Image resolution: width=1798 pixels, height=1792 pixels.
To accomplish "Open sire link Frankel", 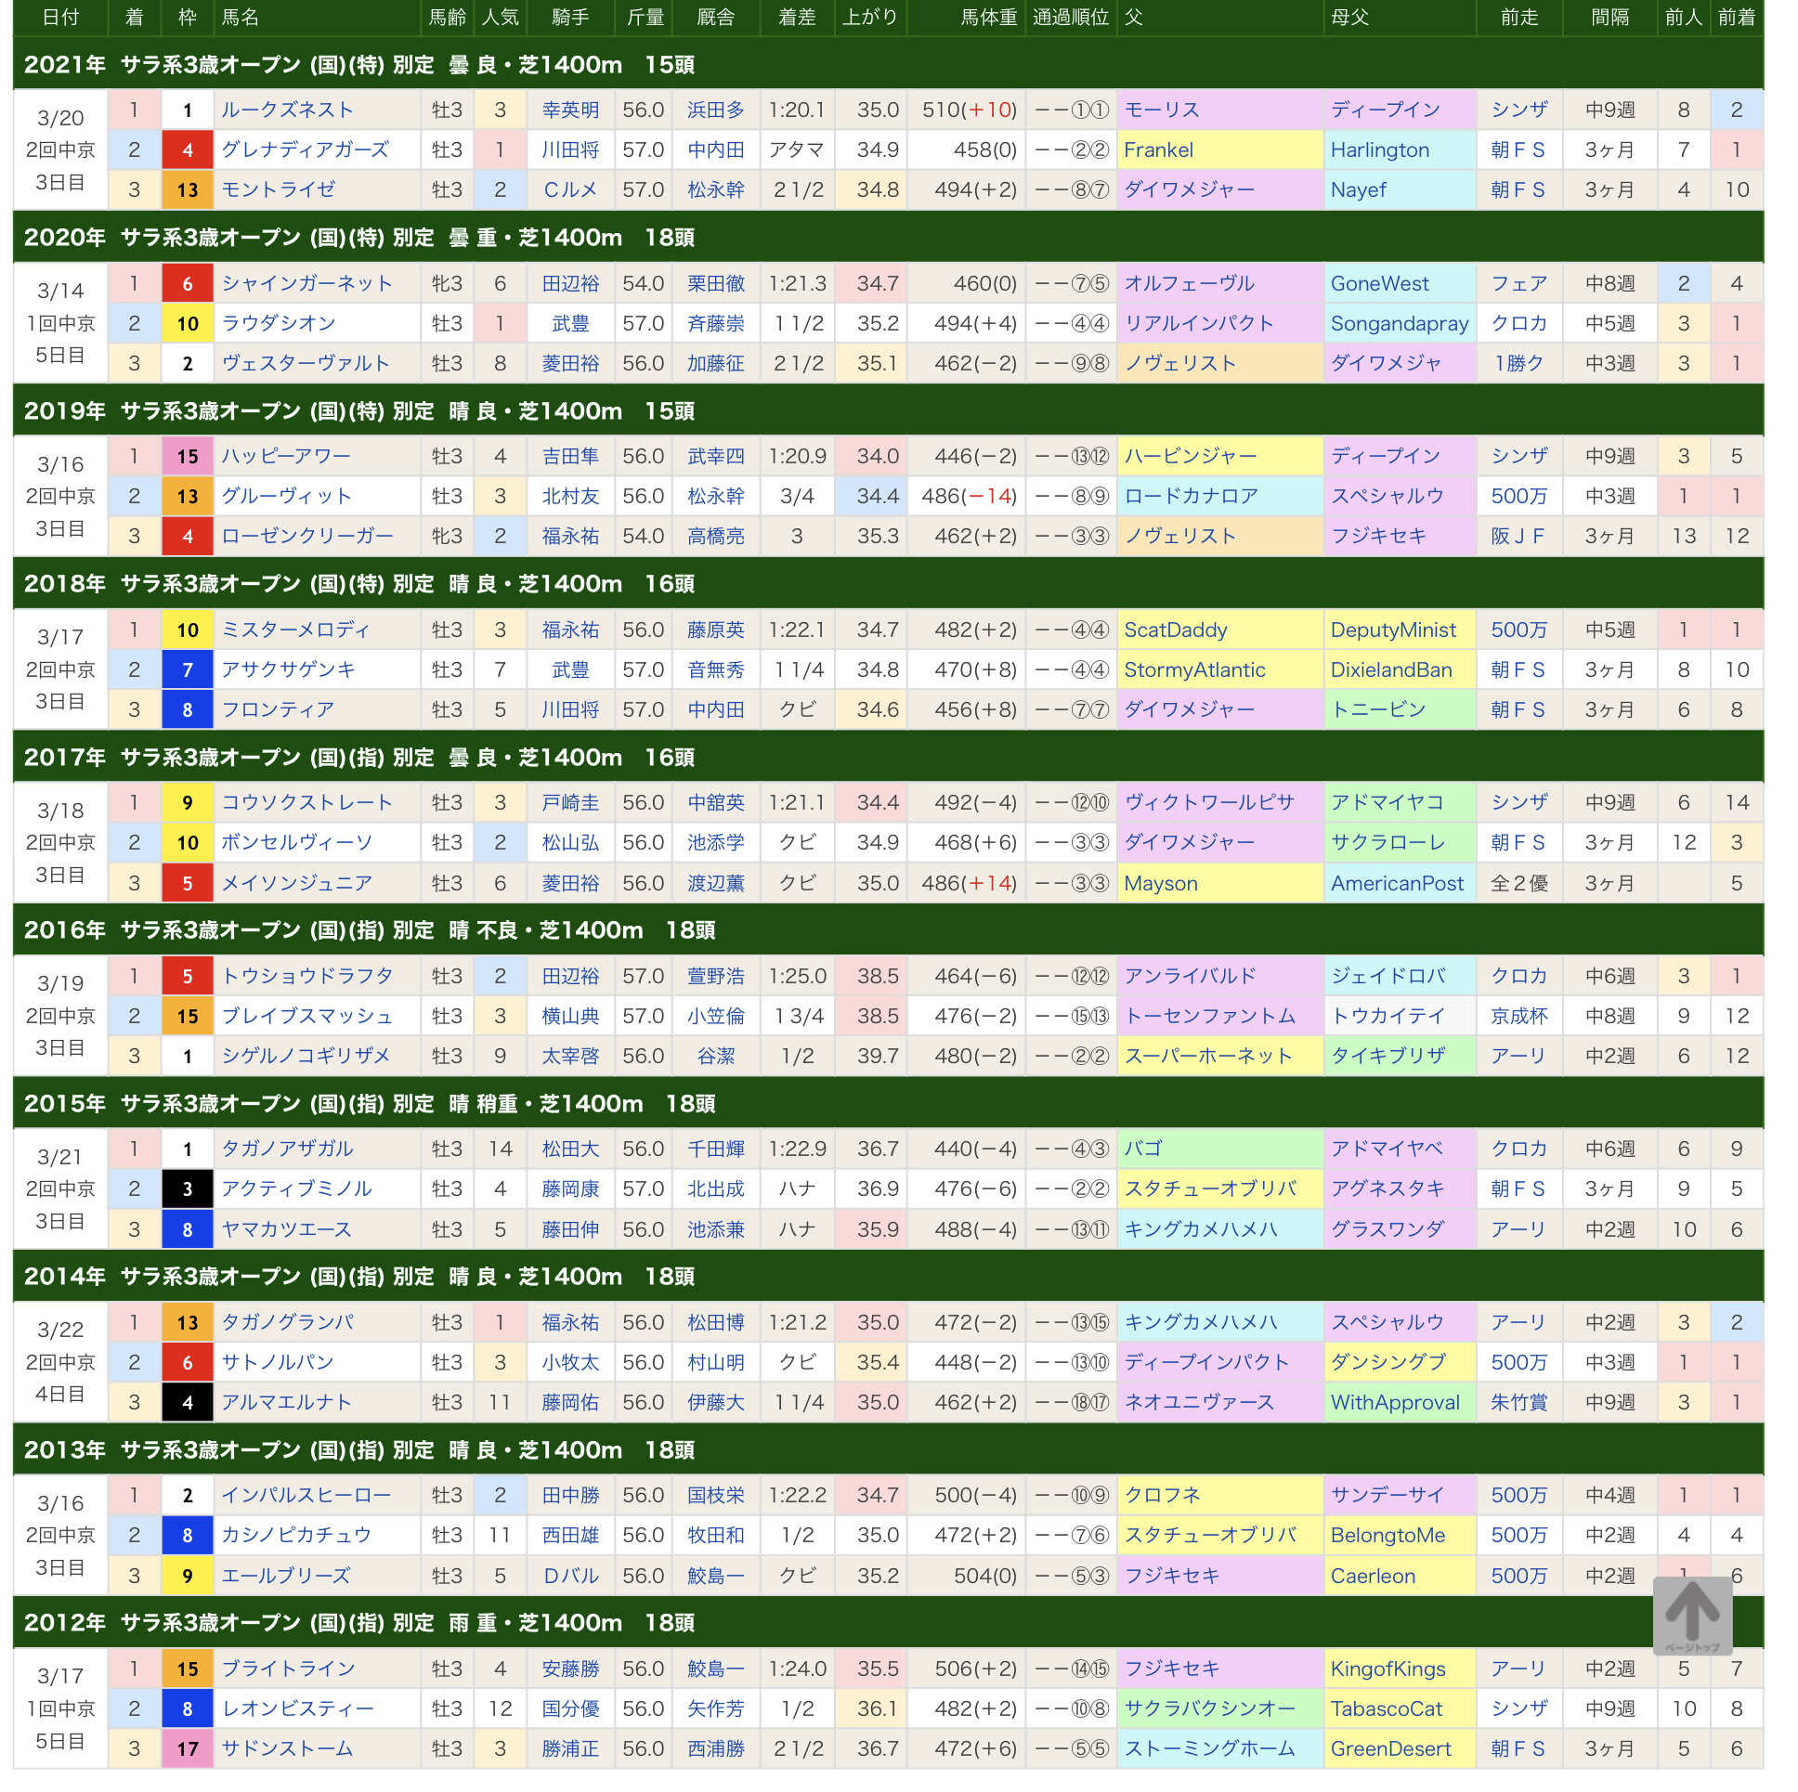I will coord(1159,149).
